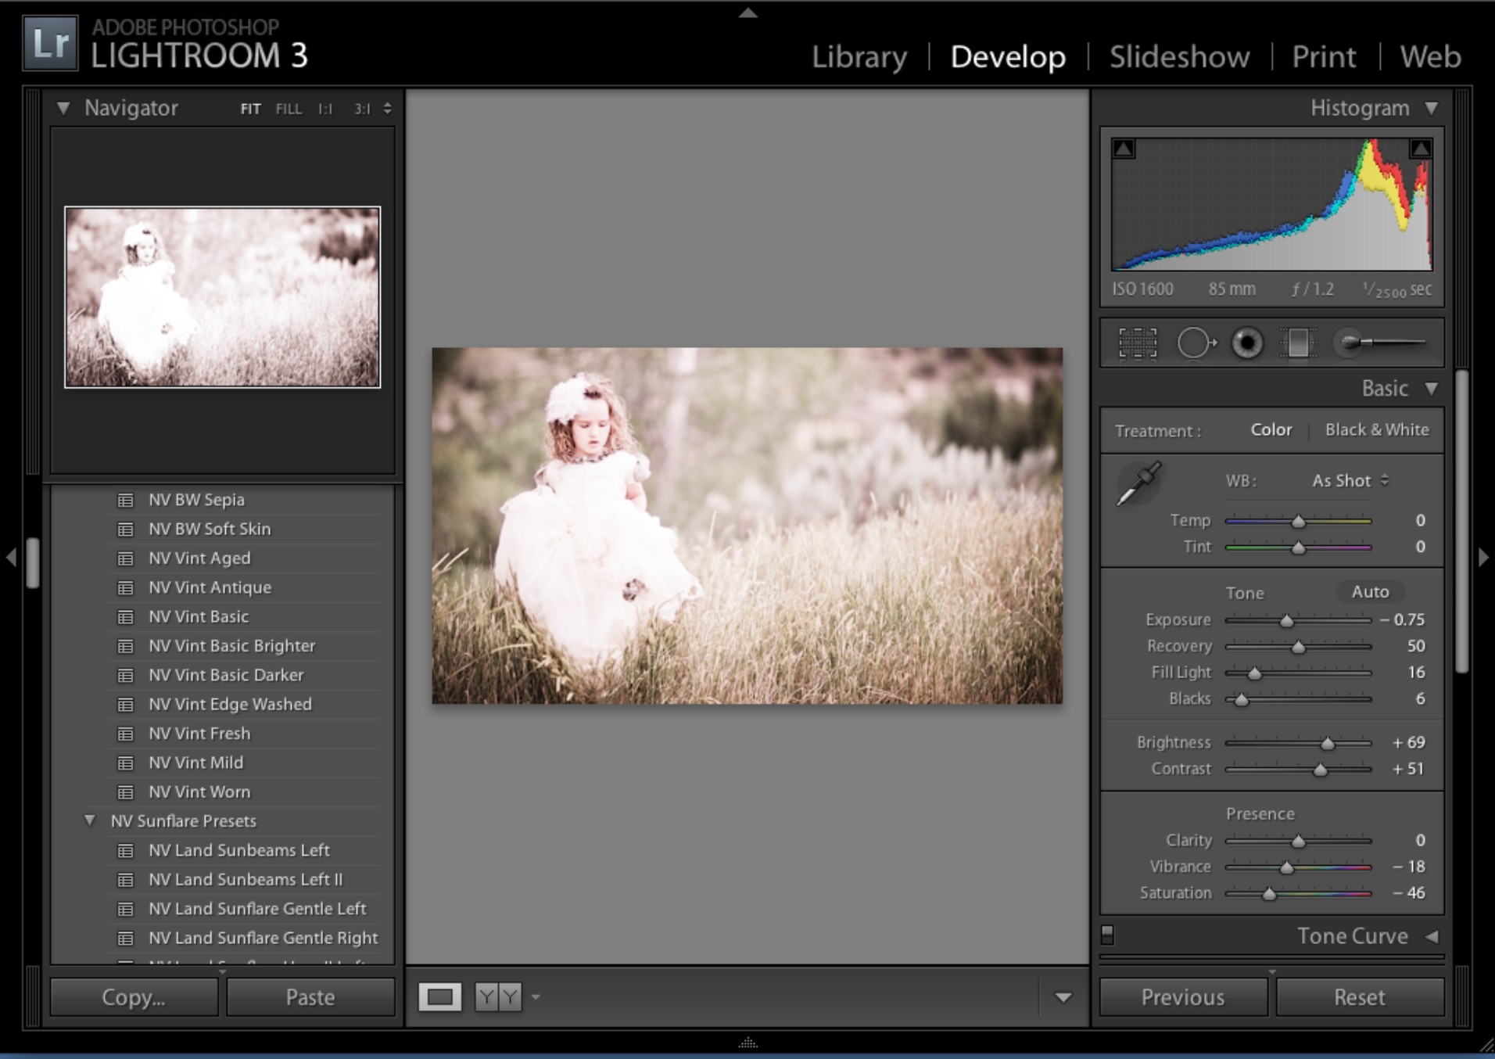Click the Exposure slider handle

coord(1286,621)
